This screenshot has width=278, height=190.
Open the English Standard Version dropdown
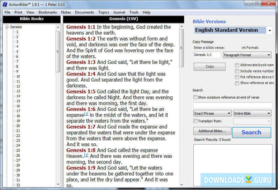tap(269, 30)
